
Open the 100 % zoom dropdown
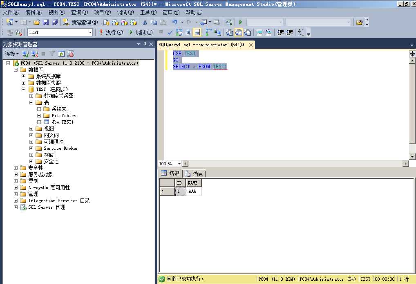179,164
